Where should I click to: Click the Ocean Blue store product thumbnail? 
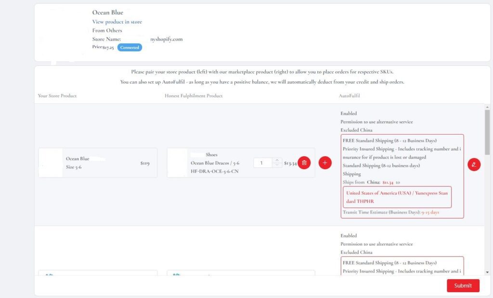[x=51, y=163]
